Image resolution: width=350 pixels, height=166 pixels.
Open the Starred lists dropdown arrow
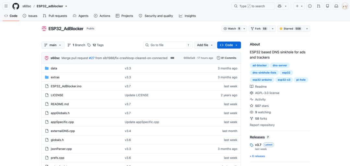click(307, 29)
